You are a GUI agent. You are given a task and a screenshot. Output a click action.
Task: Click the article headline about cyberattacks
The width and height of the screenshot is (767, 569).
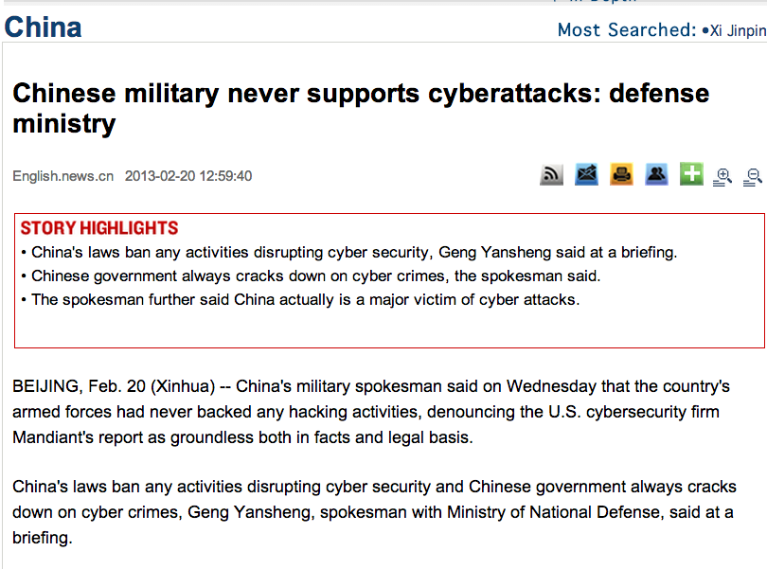tap(360, 108)
